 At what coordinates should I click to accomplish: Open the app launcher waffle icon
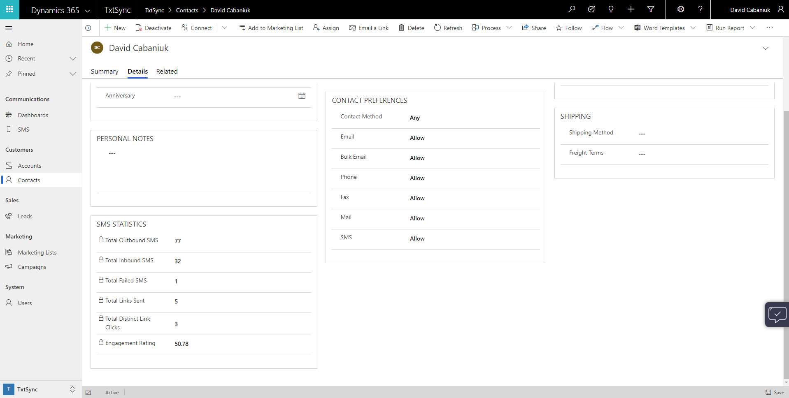click(9, 9)
